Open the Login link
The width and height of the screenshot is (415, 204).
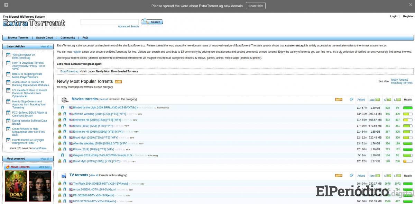394,16
